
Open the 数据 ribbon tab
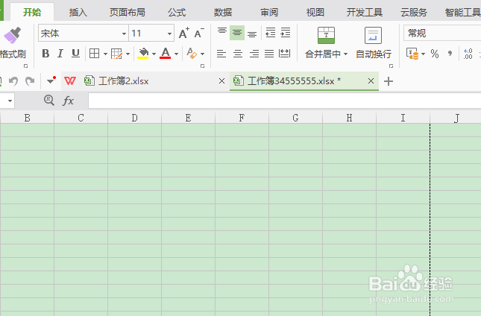223,12
